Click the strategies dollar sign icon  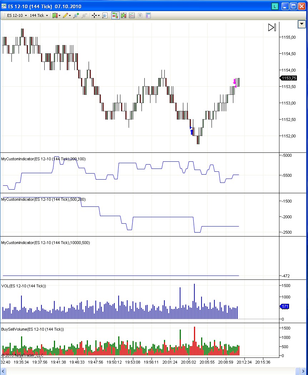pyautogui.click(x=140, y=15)
